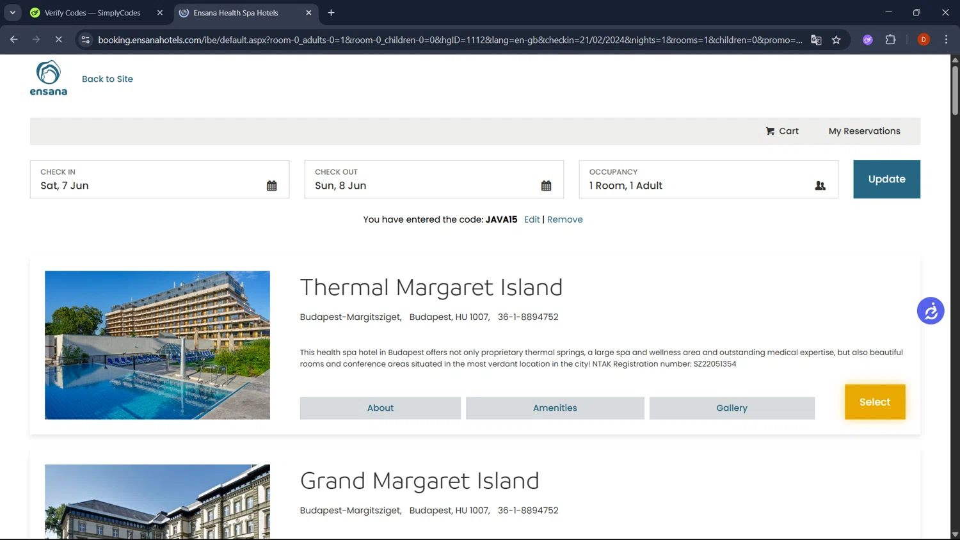Open the Chrome profile avatar D
960x540 pixels.
[924, 40]
